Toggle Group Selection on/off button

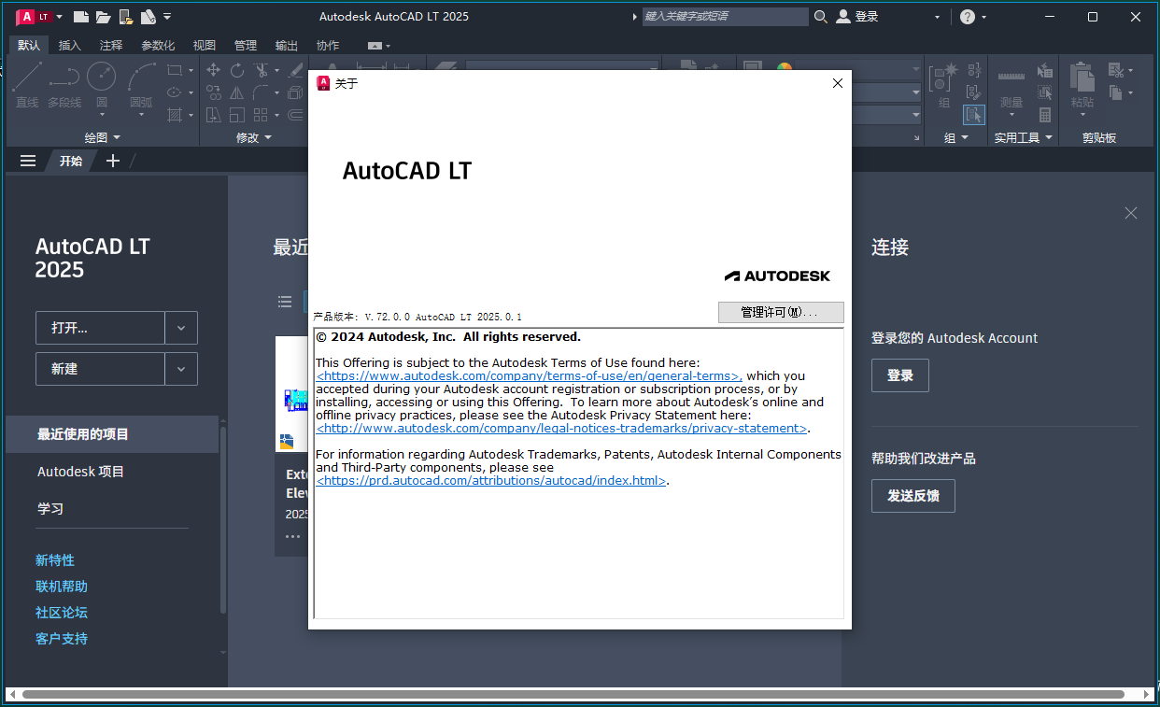coord(974,115)
